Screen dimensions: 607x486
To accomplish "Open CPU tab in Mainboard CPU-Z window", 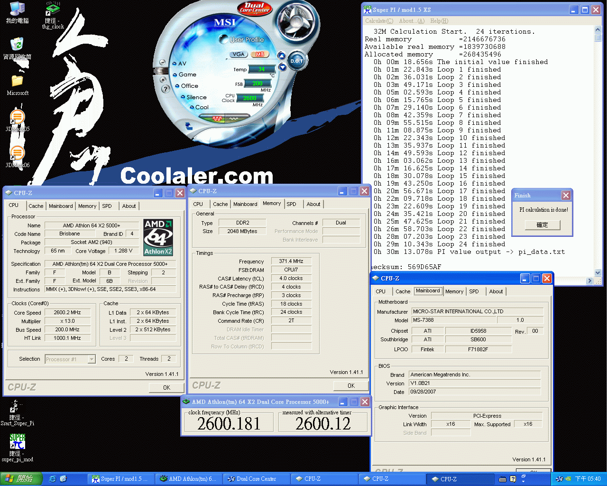I will coord(381,291).
